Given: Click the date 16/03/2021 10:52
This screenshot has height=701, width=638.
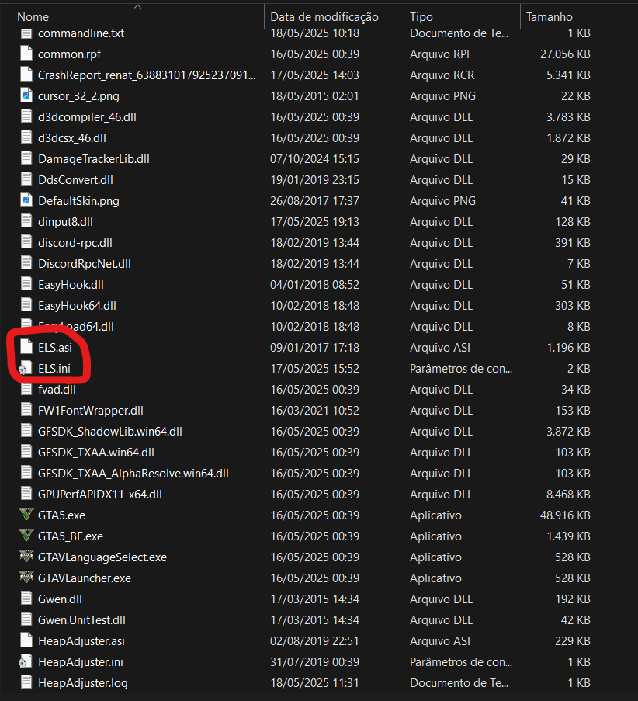Looking at the screenshot, I should click(x=314, y=411).
